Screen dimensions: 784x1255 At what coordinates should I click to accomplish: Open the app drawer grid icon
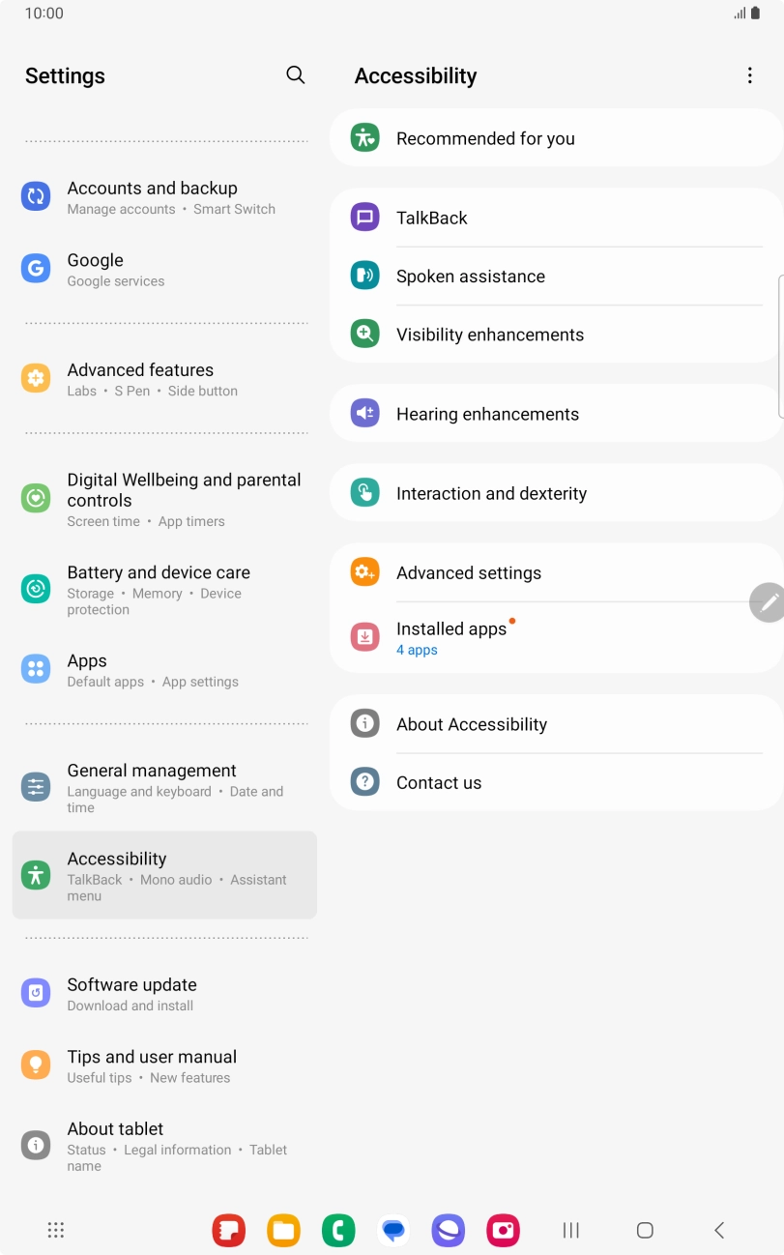[x=56, y=1230]
